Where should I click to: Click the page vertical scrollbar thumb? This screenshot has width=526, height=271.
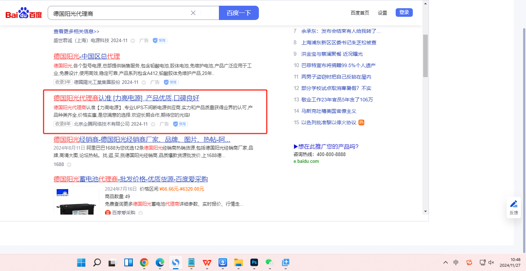coord(425,55)
